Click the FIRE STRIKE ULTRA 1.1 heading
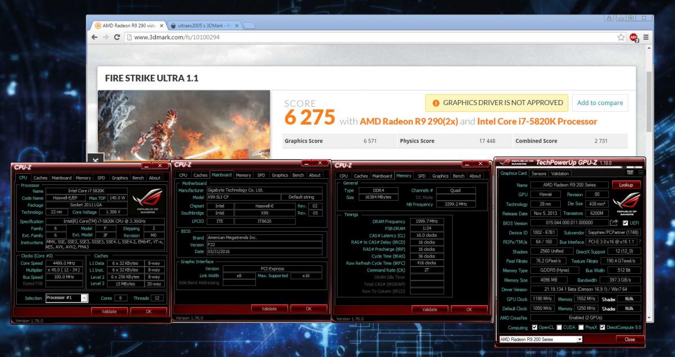 pos(151,78)
